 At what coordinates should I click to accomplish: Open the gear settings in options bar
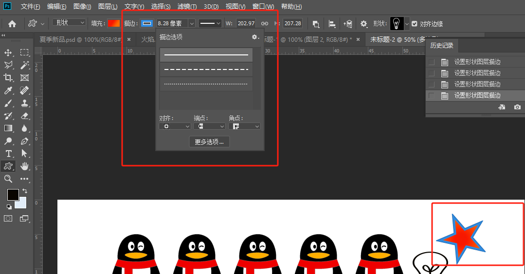click(x=363, y=24)
